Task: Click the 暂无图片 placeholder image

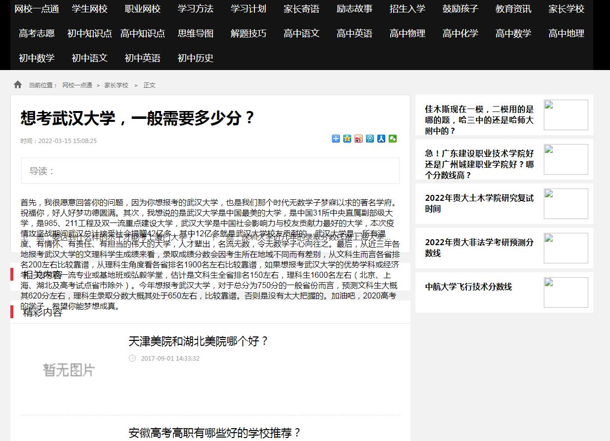Action: point(69,370)
